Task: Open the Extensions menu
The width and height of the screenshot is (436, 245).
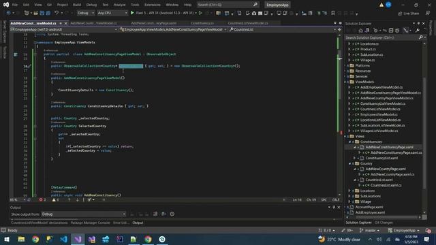Action: [153, 5]
